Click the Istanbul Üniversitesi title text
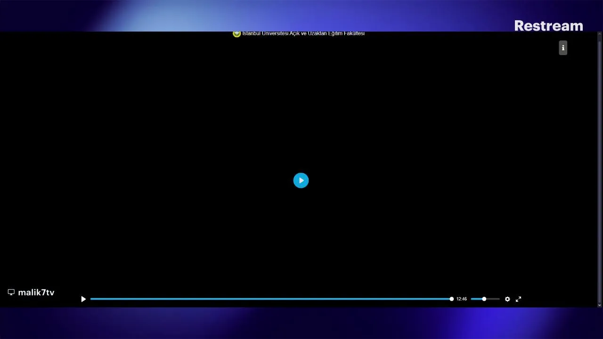The image size is (603, 339). click(303, 33)
